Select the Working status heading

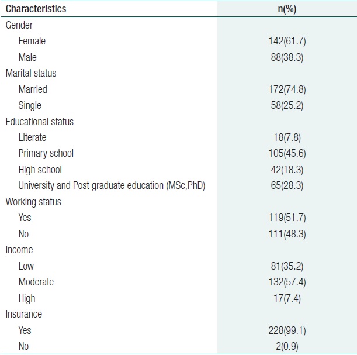(33, 202)
